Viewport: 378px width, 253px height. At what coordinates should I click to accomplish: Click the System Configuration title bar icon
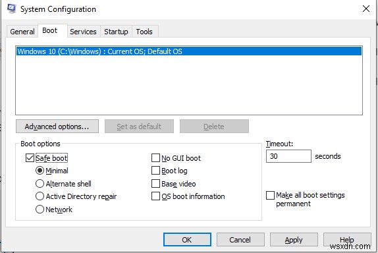(11, 9)
